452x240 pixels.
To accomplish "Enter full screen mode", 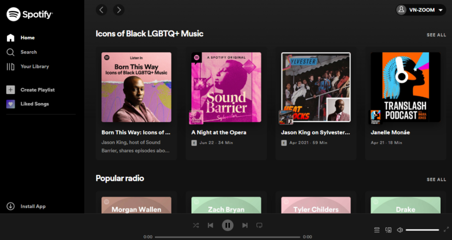I will 446,229.
